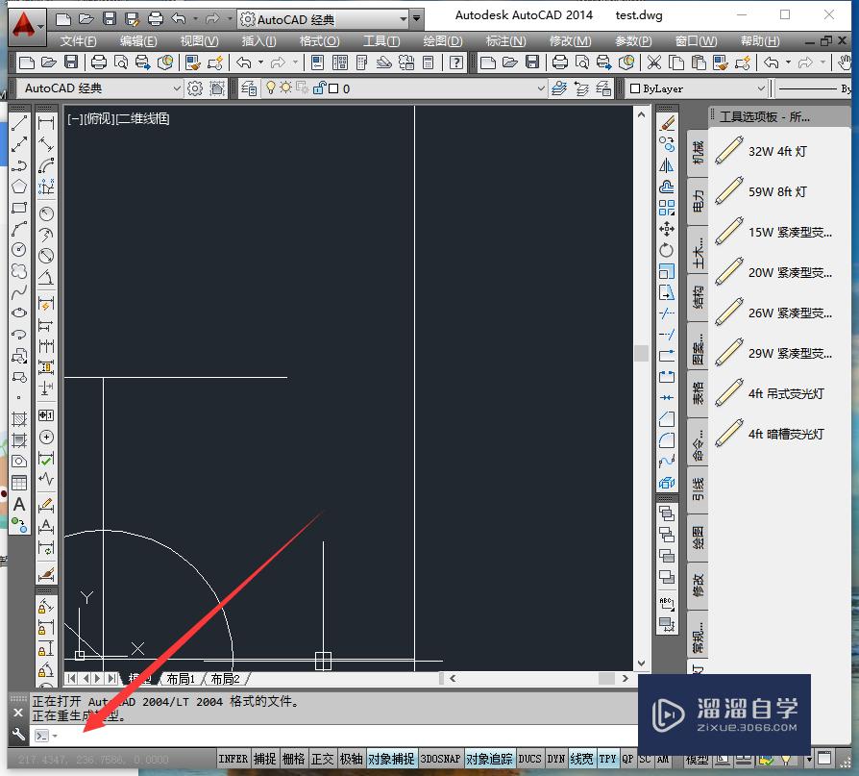Toggle grid display (栅格) on

[x=294, y=758]
